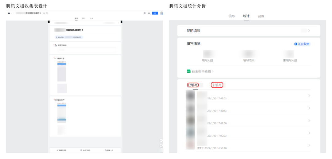This screenshot has height=159, width=332.
Task: Expand the entry submitted at 17:48:03
Action: coord(309,96)
